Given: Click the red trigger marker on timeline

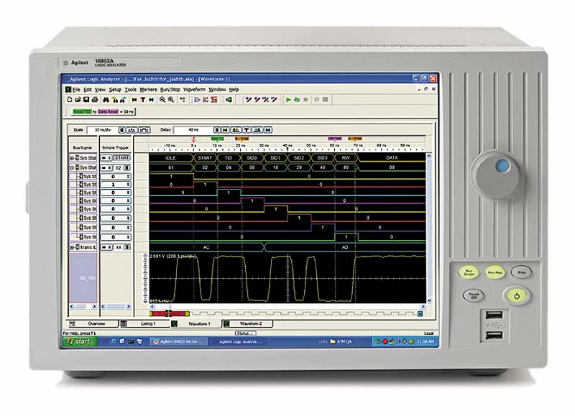Looking at the screenshot, I should 193,139.
